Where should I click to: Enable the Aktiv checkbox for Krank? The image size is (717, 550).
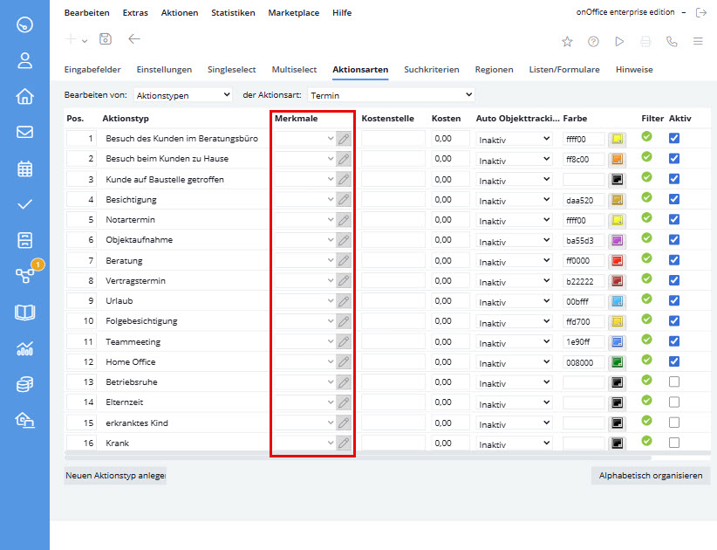tap(674, 443)
